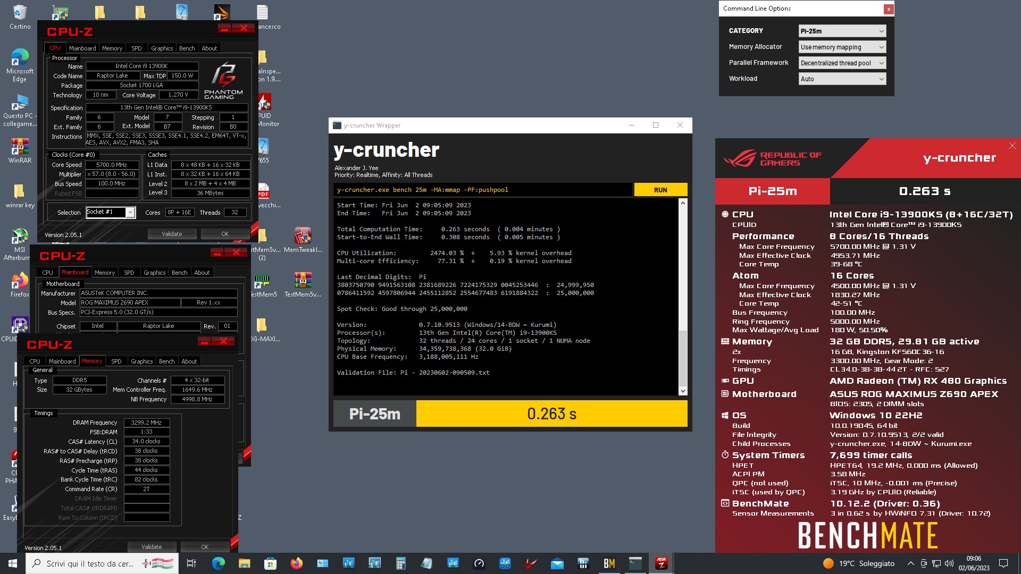1021x574 pixels.
Task: Click the ASUS ROG MAXIMUS Z690 APEX motherboard text
Action: 914,394
